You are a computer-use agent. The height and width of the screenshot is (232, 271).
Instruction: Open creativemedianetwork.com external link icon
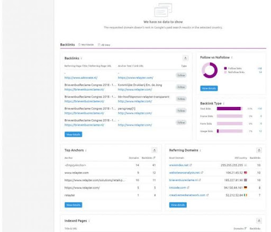207,195
